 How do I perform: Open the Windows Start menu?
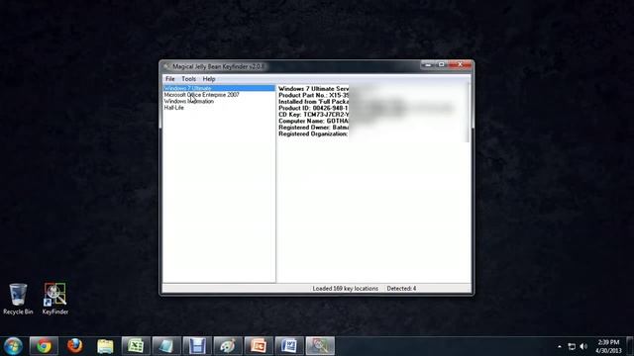13,346
